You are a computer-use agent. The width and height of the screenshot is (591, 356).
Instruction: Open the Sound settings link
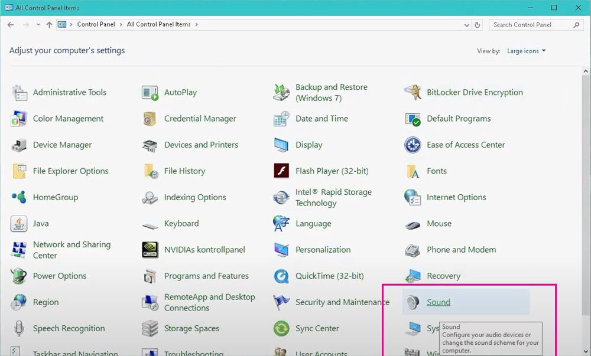(x=438, y=302)
